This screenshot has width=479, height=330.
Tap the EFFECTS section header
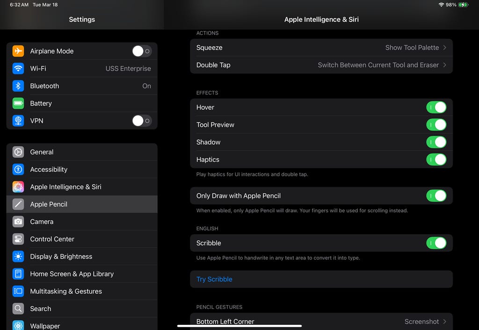(207, 93)
